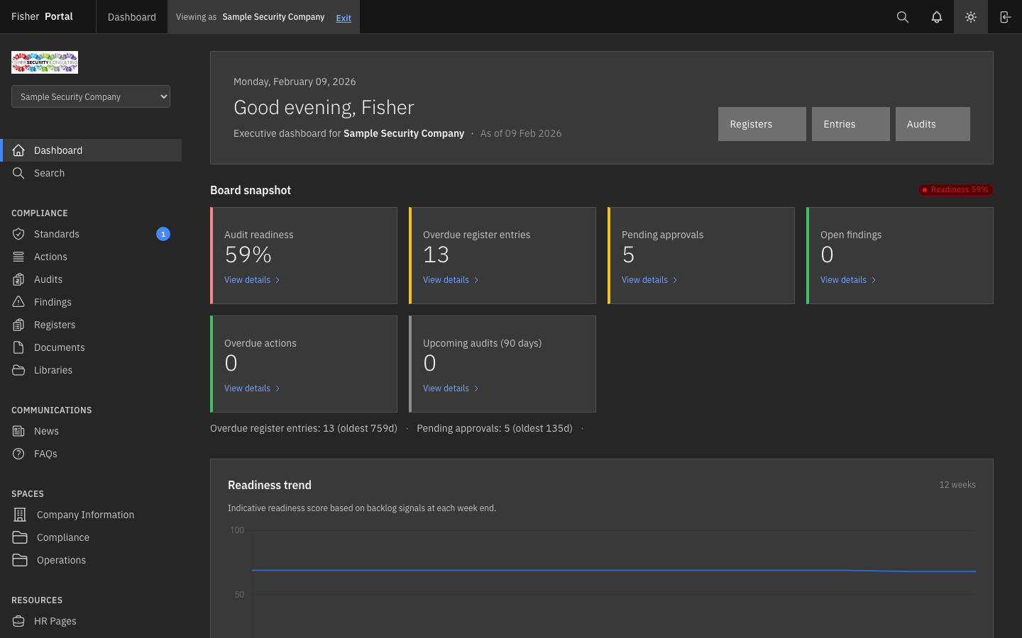
Task: Click the Documents page icon in sidebar
Action: pyautogui.click(x=18, y=347)
